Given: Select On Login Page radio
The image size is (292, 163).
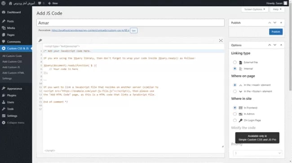Looking at the screenshot, I should (x=235, y=120).
